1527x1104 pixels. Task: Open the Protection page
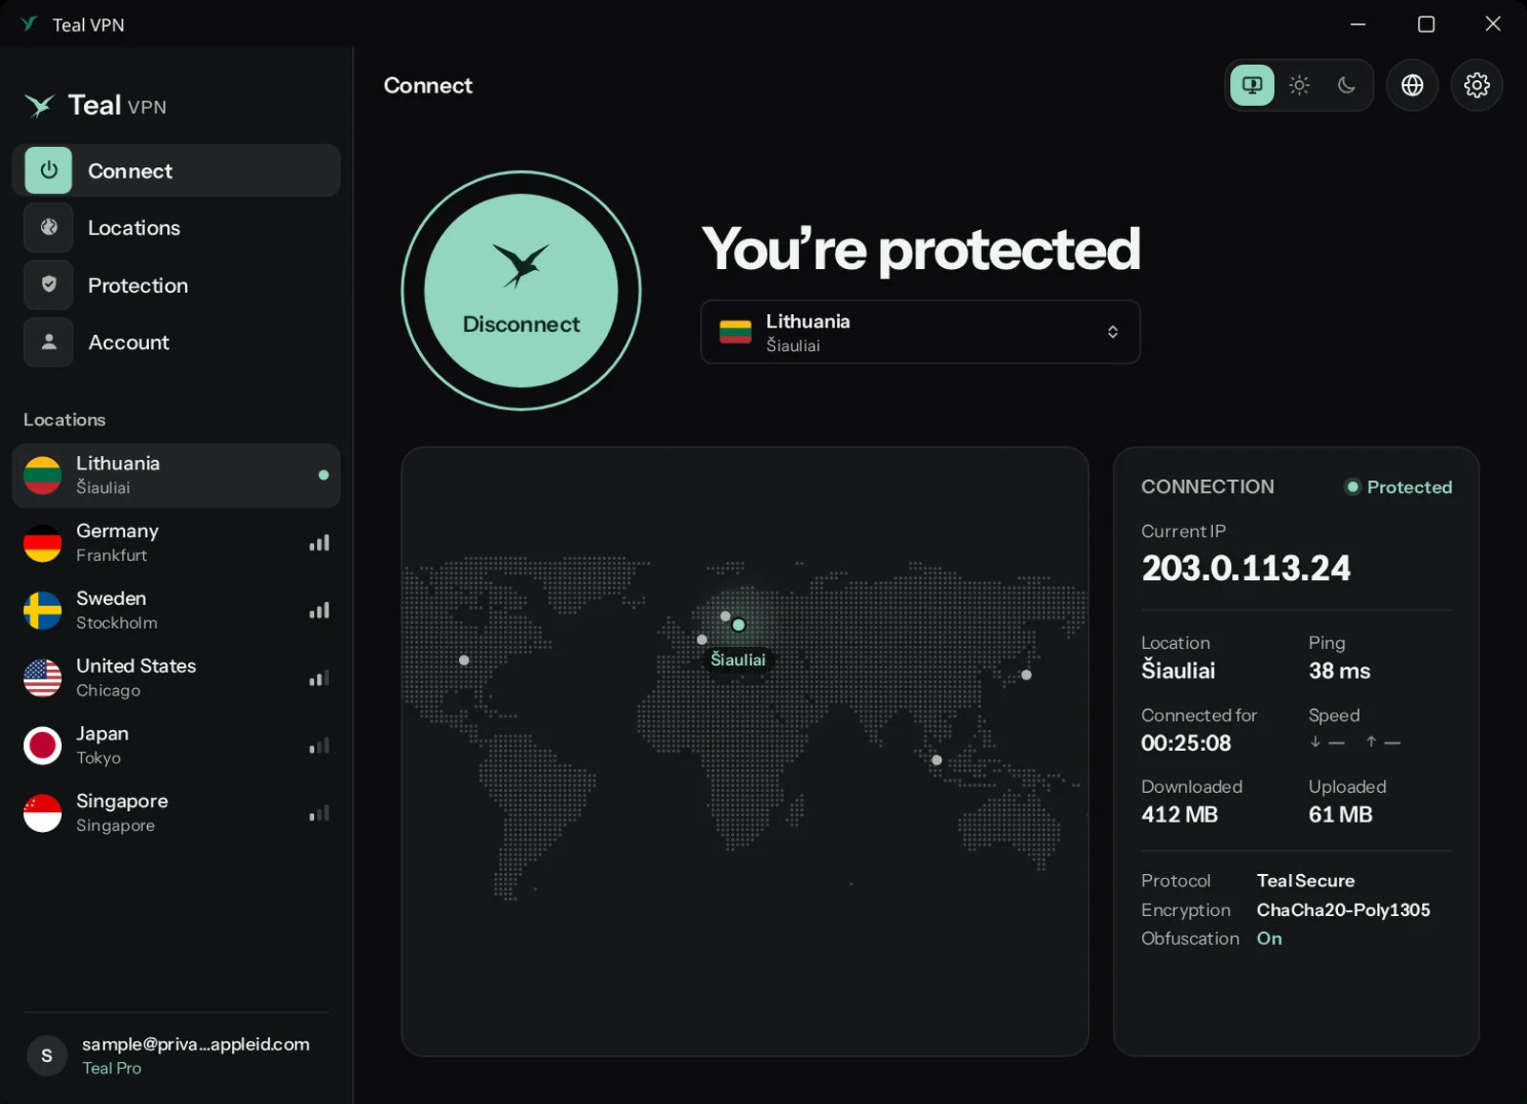click(x=177, y=285)
